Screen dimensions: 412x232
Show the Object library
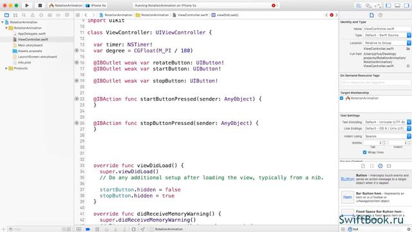pyautogui.click(x=380, y=166)
